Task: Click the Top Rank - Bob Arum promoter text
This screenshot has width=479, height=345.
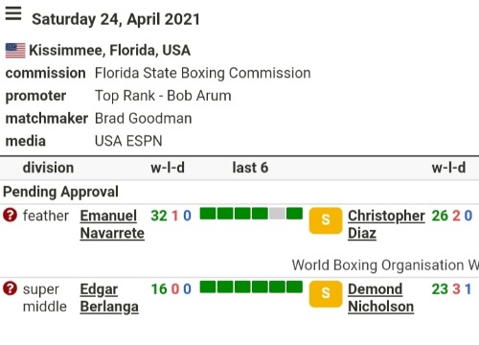Action: (163, 96)
